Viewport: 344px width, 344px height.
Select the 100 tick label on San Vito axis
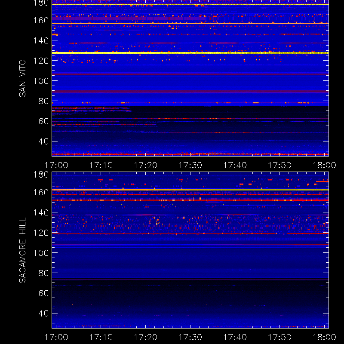41,81
